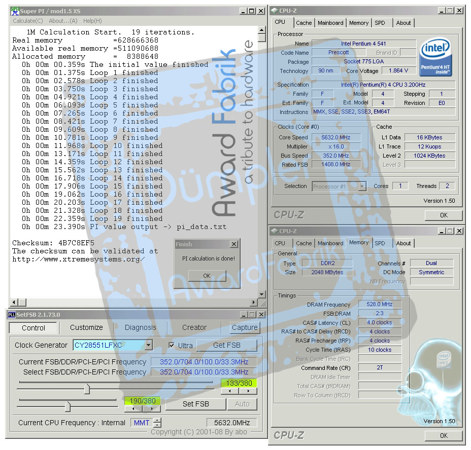The image size is (471, 450).
Task: Switch to Cache tab in bottom CPU-Z
Action: (304, 243)
